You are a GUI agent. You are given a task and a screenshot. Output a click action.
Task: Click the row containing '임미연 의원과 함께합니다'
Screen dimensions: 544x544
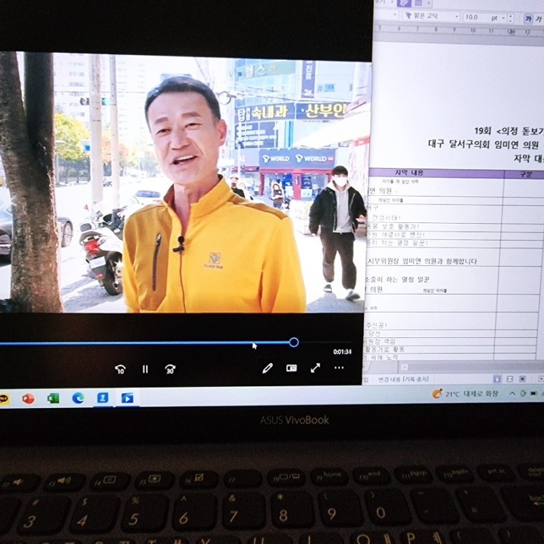click(432, 257)
